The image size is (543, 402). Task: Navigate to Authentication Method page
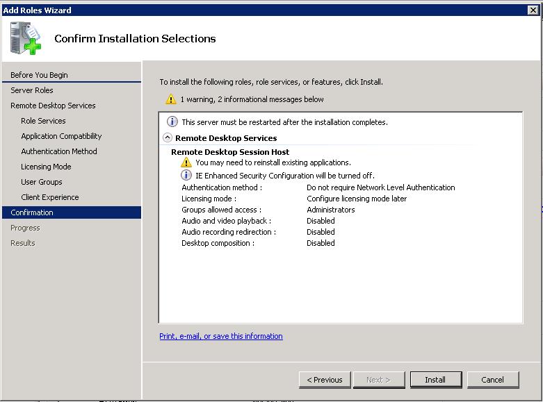[59, 151]
